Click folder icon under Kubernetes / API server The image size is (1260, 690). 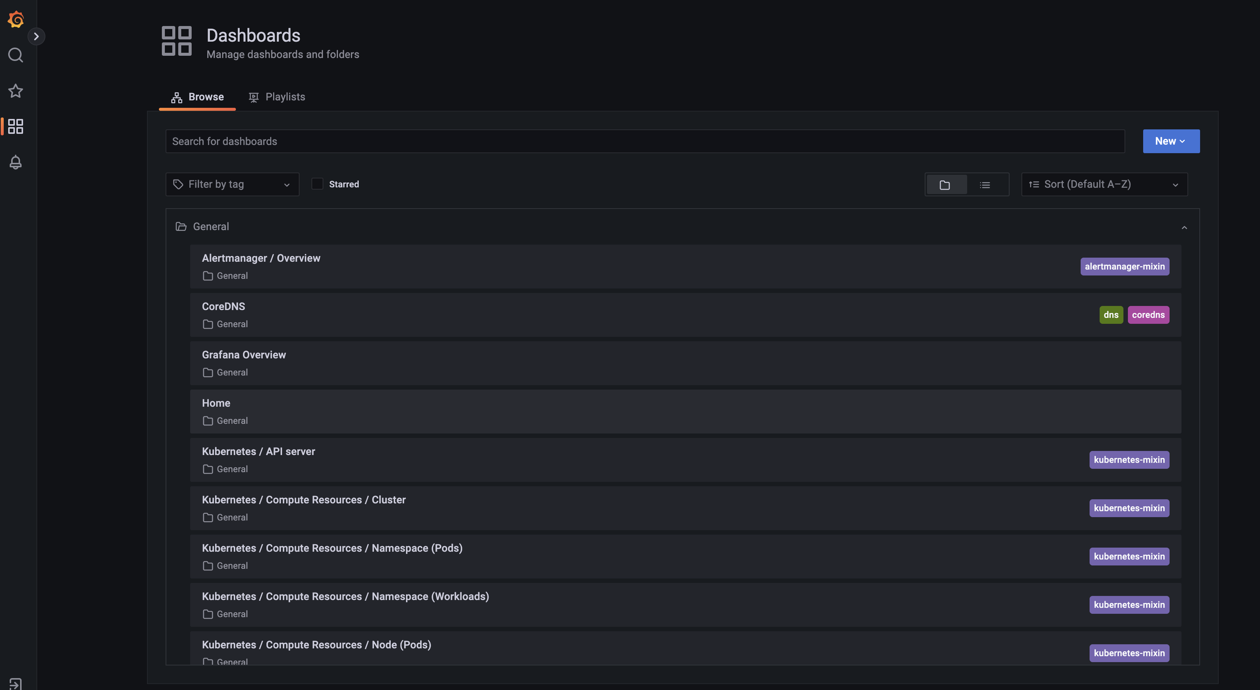click(x=208, y=470)
